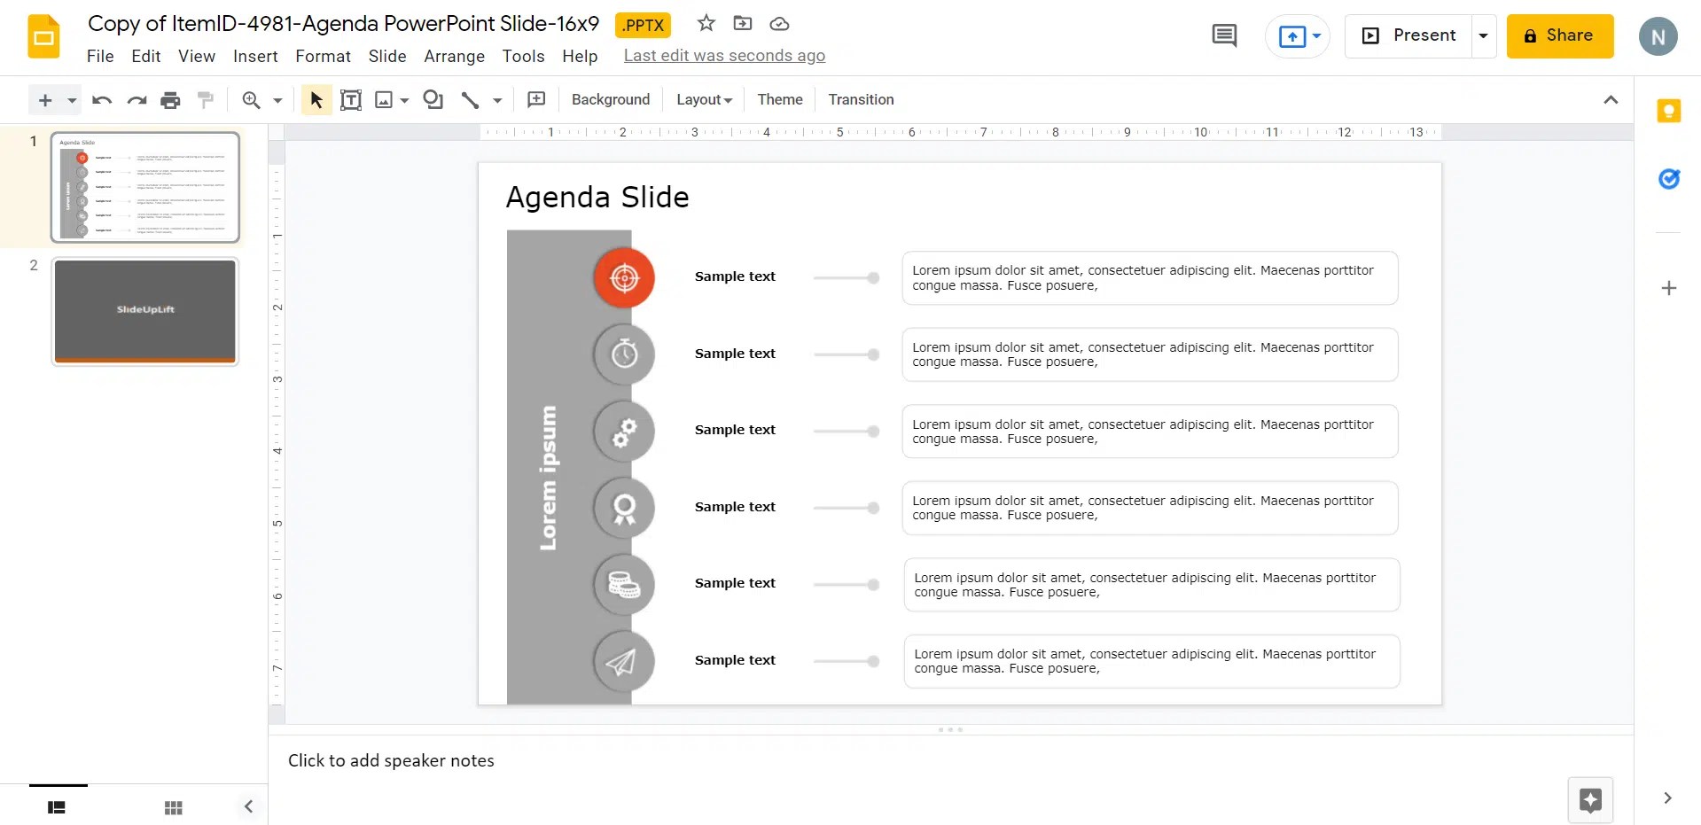Open version history via Last edit link
Viewport: 1701px width, 825px height.
pos(724,55)
